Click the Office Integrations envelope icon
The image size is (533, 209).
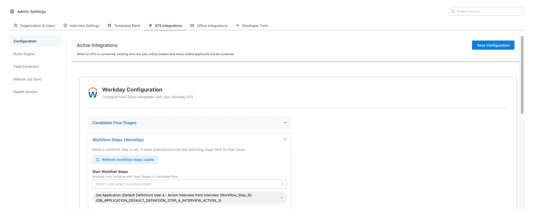(x=192, y=26)
